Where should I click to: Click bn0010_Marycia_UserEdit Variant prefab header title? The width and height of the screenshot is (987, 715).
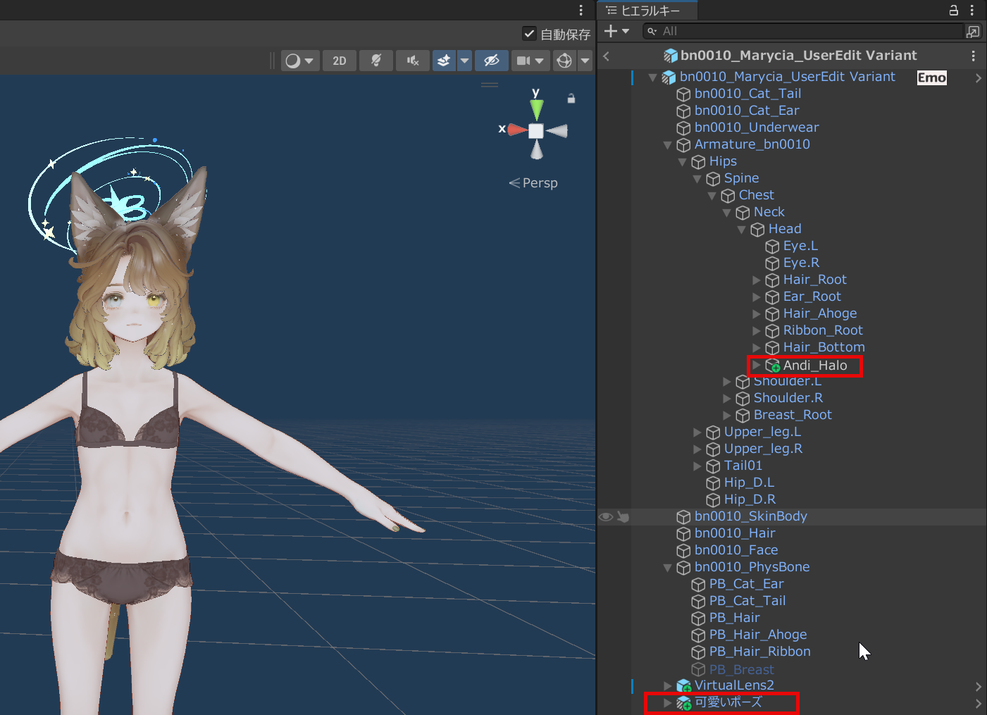[799, 55]
